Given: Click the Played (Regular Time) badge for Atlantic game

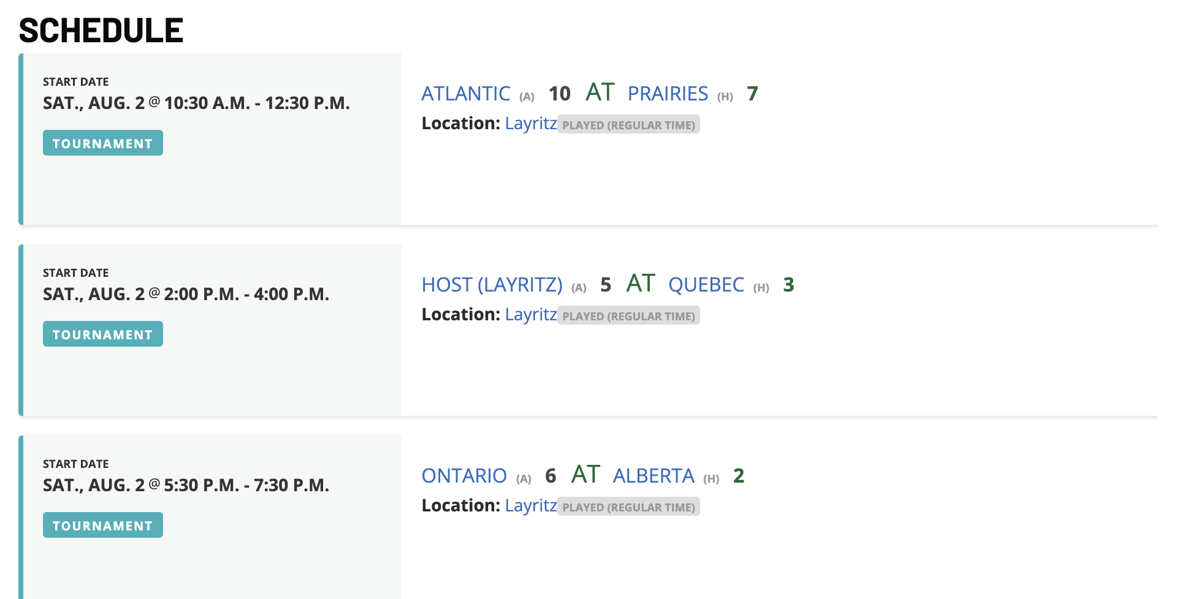Looking at the screenshot, I should (x=628, y=125).
